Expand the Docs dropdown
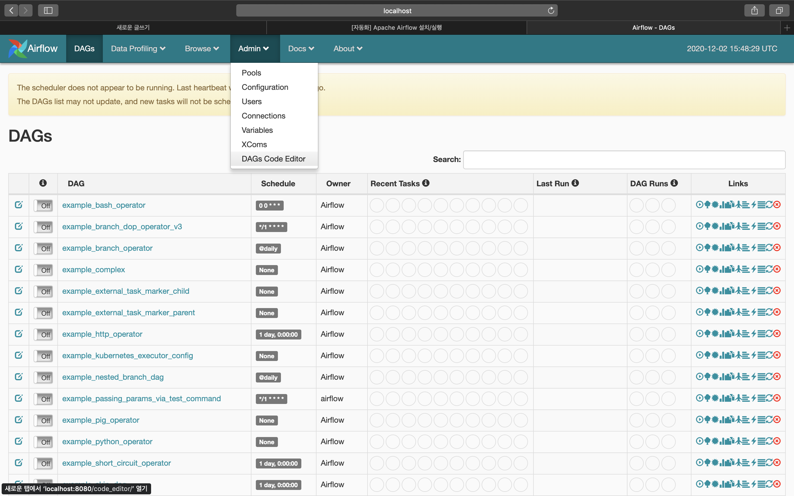The width and height of the screenshot is (794, 496). (301, 48)
